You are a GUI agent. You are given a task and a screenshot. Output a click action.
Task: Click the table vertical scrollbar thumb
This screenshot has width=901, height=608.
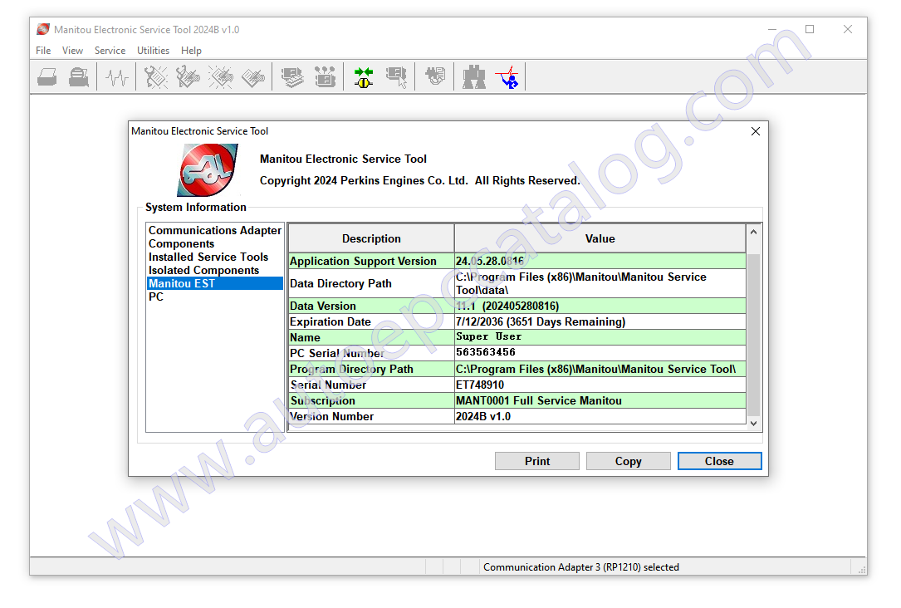click(x=753, y=335)
